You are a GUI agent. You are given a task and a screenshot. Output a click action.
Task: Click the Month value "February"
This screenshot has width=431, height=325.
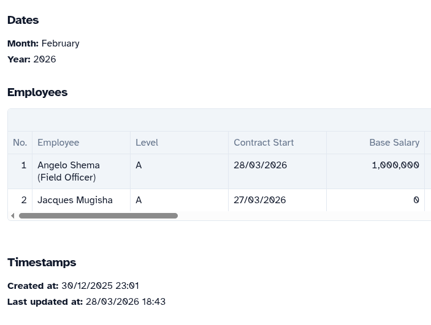tap(60, 43)
